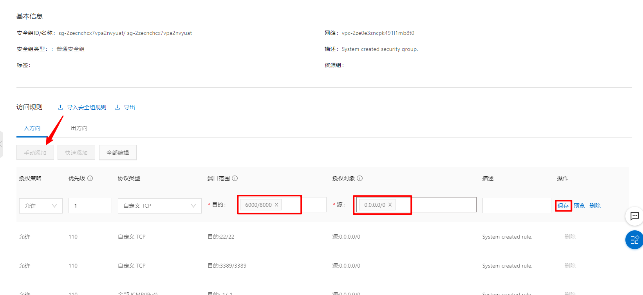Viewport: 643px width, 295px height.
Task: Click 删除 in the editing rule row
Action: (595, 206)
